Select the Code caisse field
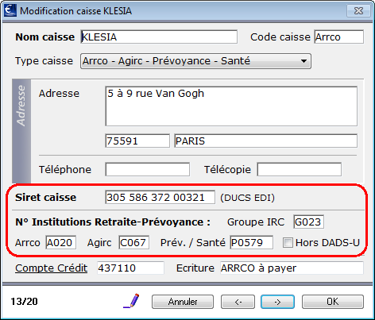Image resolution: width=375 pixels, height=320 pixels. click(x=339, y=37)
